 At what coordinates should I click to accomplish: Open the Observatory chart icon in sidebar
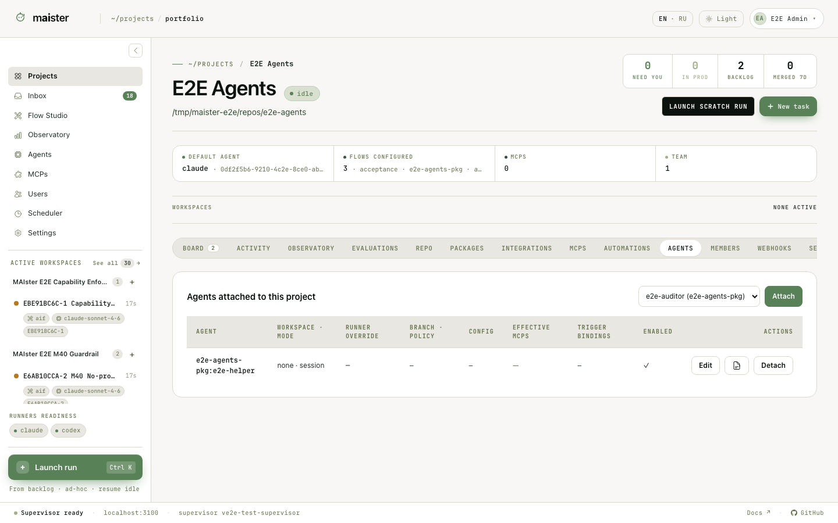(x=18, y=135)
